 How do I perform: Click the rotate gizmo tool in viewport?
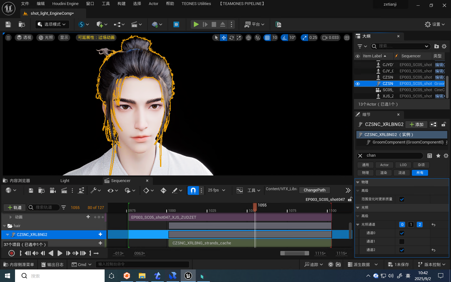231,38
